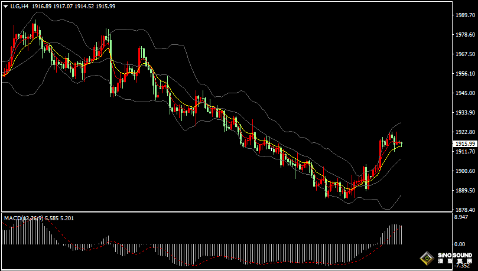
Task: Click the 1978.60 price axis label
Action: coord(465,35)
